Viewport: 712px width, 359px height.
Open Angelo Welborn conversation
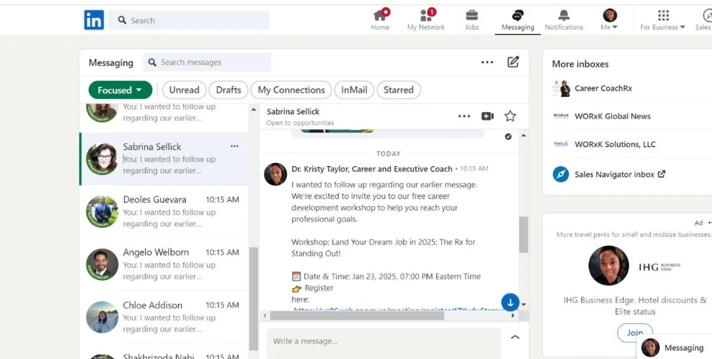pyautogui.click(x=164, y=264)
